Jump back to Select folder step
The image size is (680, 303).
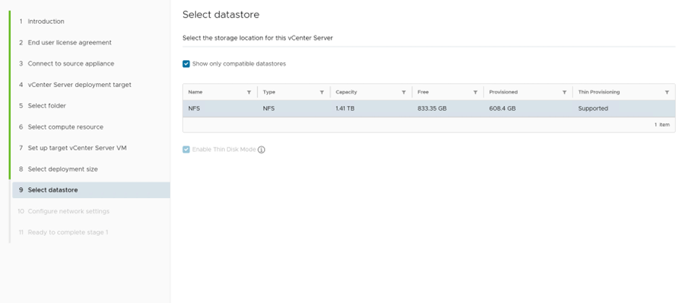[x=46, y=106]
